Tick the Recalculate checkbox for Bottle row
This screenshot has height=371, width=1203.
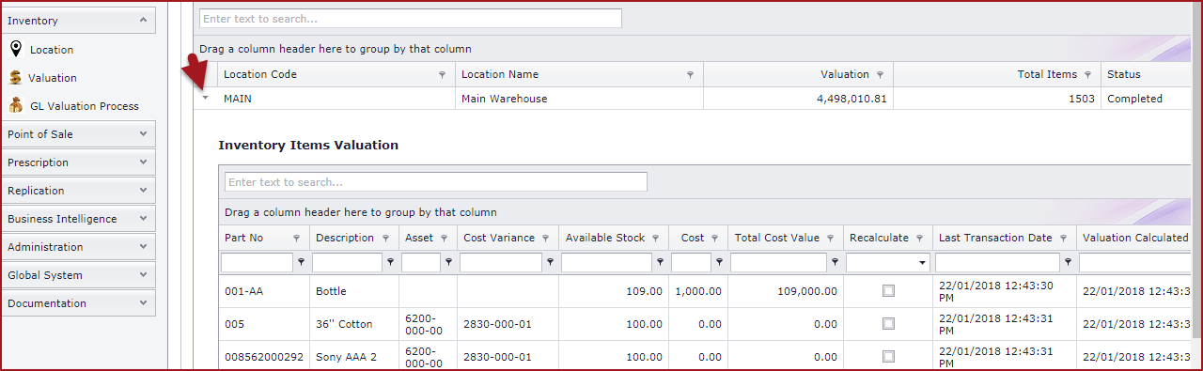point(888,291)
